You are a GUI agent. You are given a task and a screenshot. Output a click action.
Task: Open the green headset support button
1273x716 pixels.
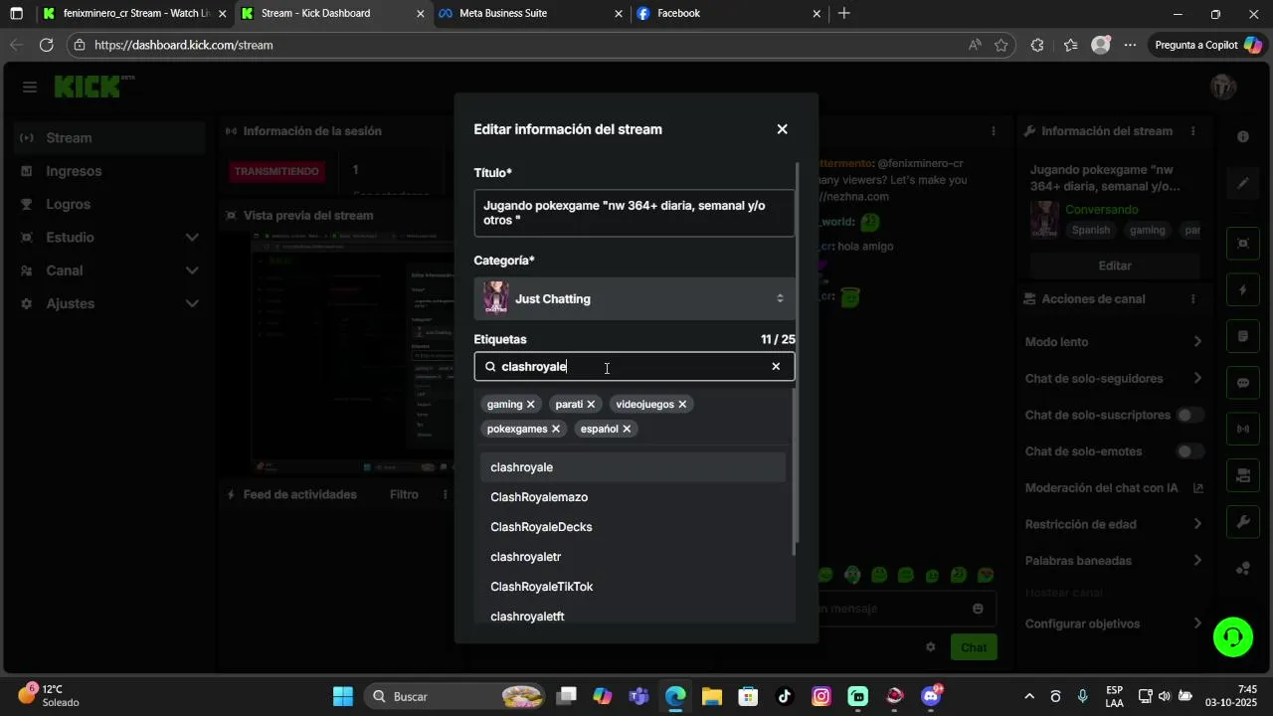1233,637
